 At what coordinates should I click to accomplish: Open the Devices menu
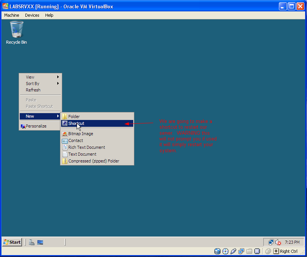[32, 15]
